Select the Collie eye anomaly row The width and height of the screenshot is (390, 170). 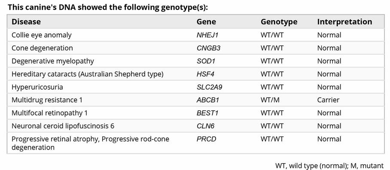[195, 35]
